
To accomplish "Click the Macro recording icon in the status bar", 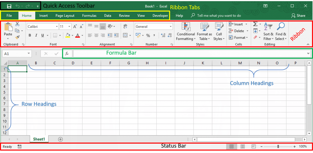I will click(20, 147).
